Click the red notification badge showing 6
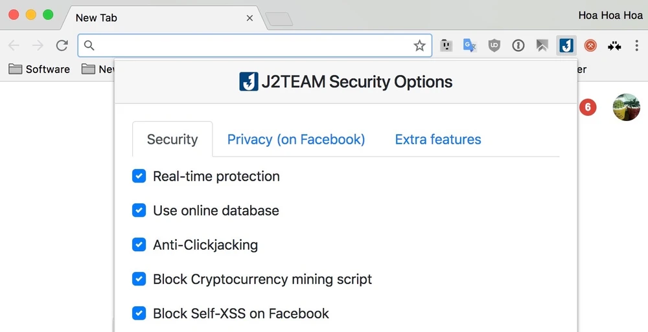The image size is (648, 332). (x=587, y=107)
